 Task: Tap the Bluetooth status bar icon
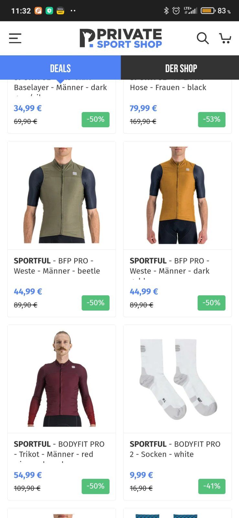(166, 11)
